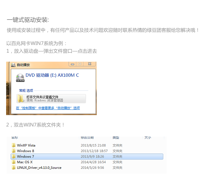This screenshot has height=177, width=210.
Task: Select the Windows 7 folder icon
Action: [x=14, y=156]
